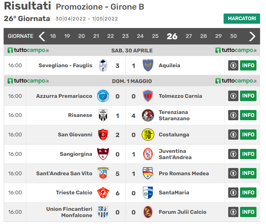Click the up-arrow icon for the Risanese match
This screenshot has height=224, width=266.
[233, 115]
